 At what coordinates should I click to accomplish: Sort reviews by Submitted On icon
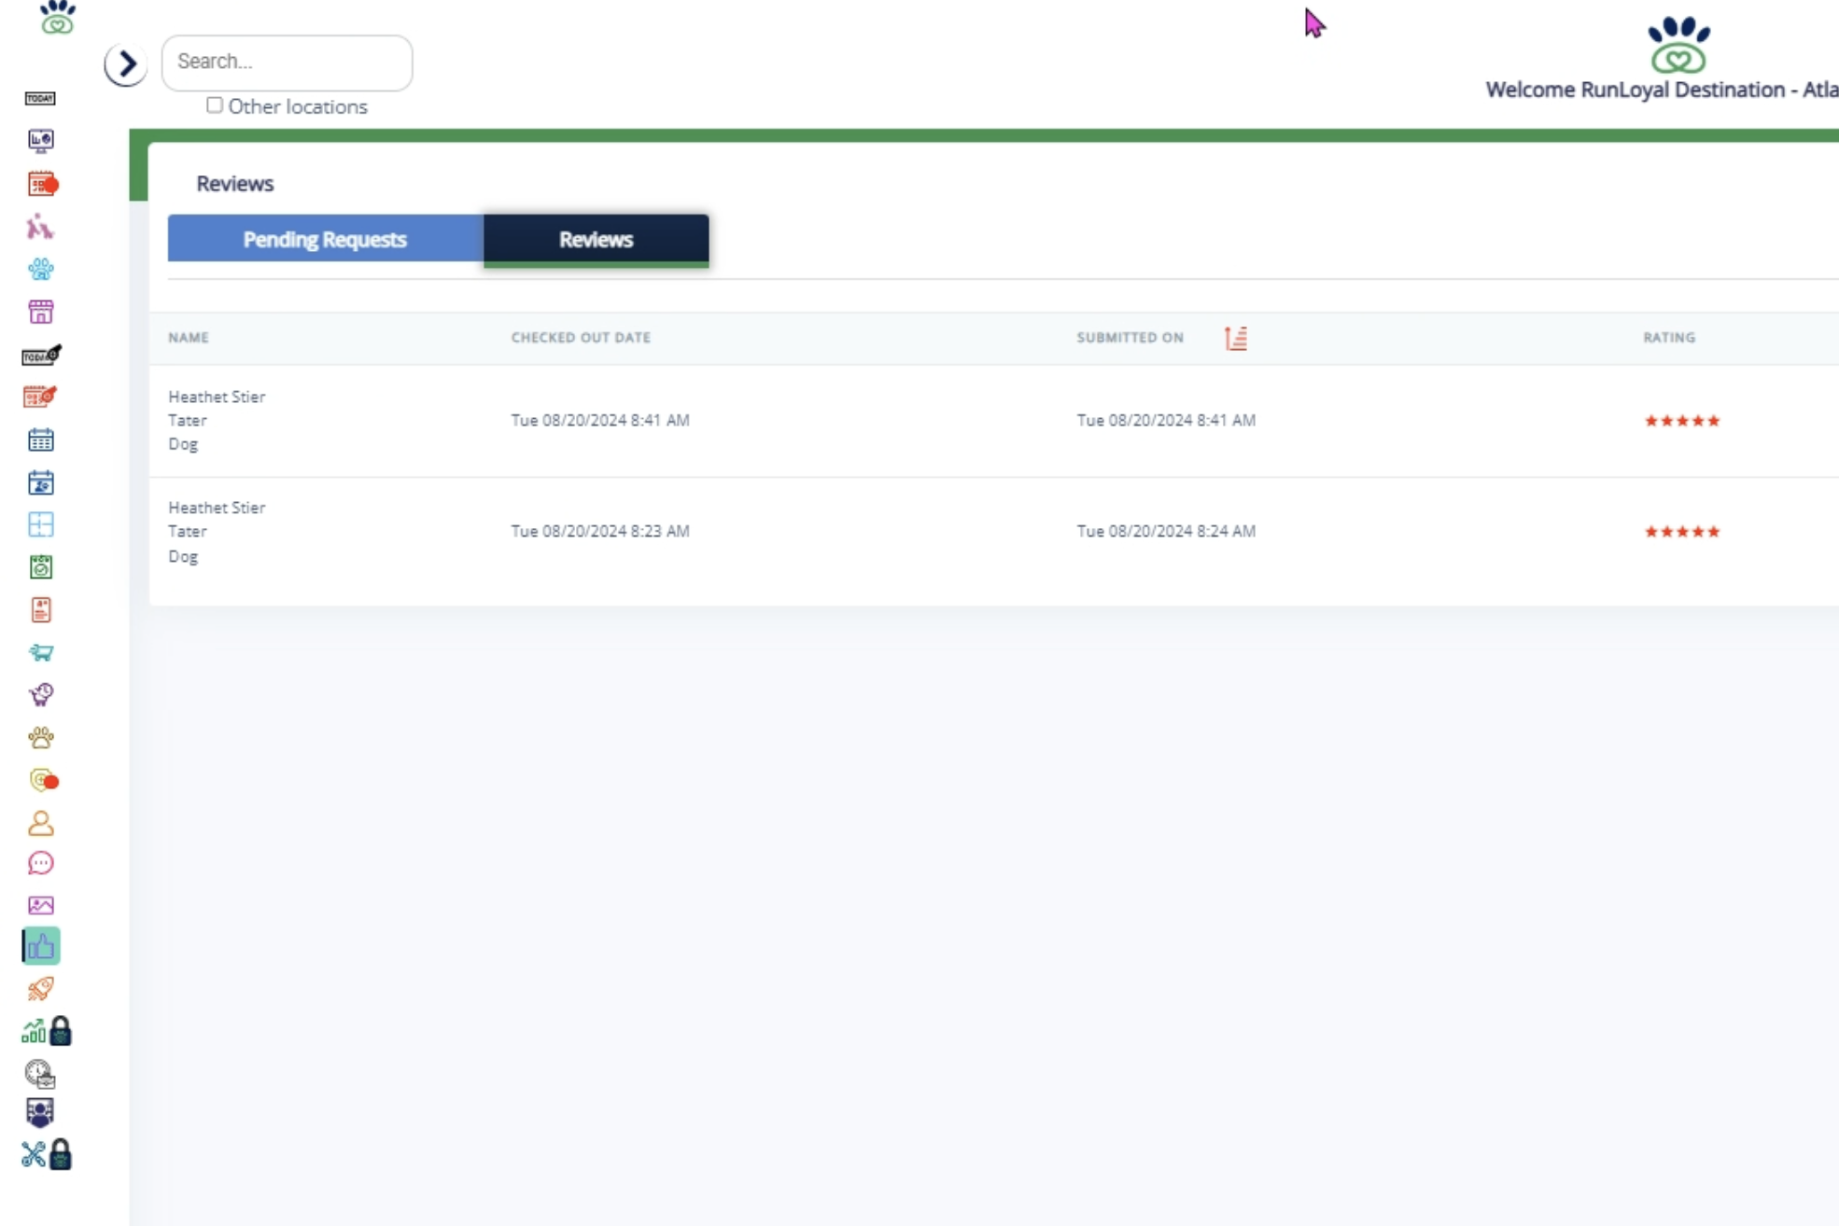pyautogui.click(x=1236, y=338)
